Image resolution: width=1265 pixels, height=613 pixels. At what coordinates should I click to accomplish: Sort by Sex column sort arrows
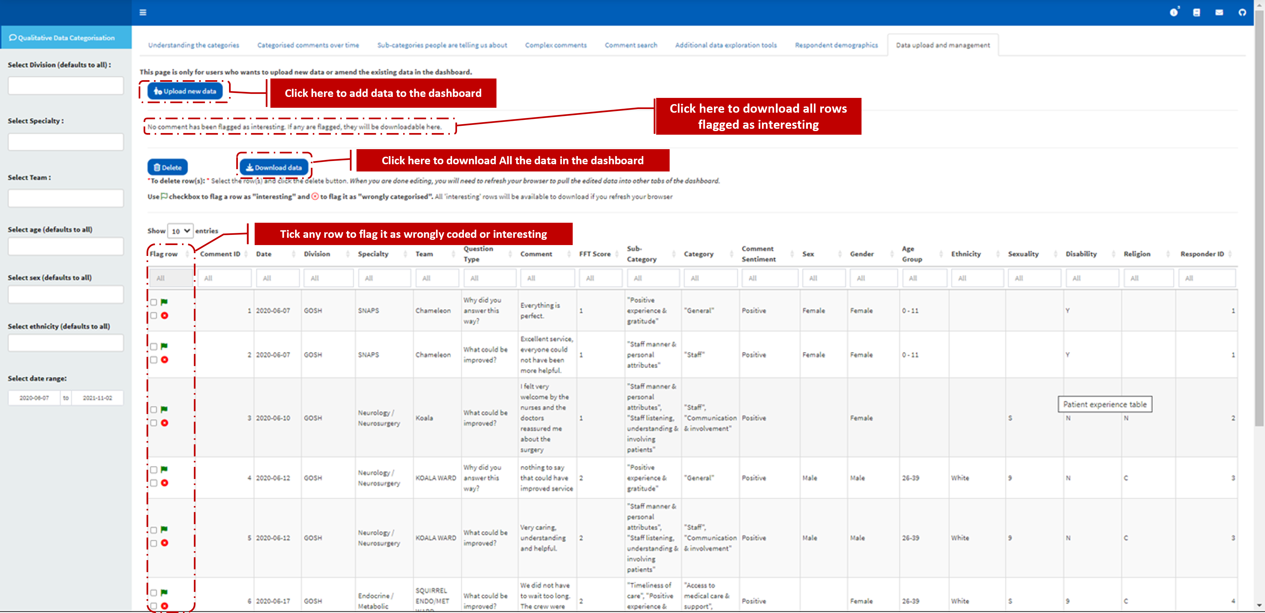[840, 254]
